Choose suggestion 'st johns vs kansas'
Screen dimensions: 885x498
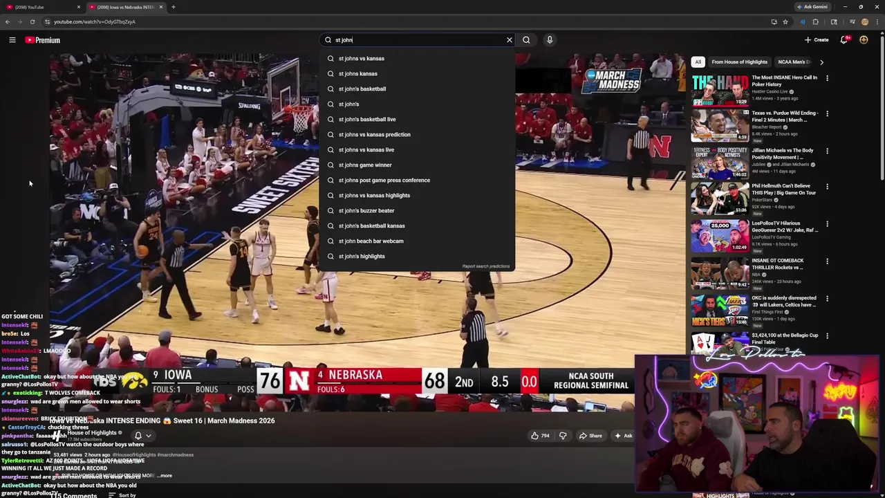[x=418, y=58]
